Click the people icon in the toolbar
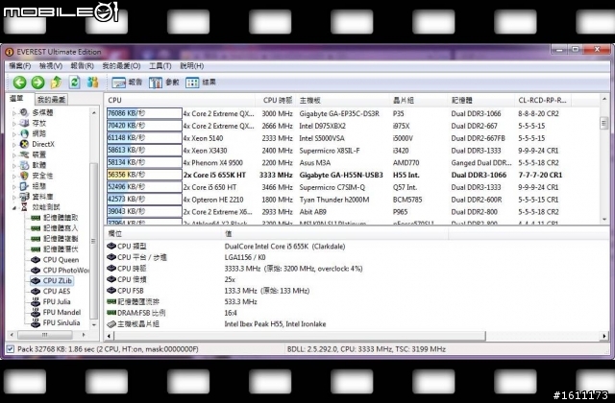This screenshot has height=403, width=615. [92, 83]
